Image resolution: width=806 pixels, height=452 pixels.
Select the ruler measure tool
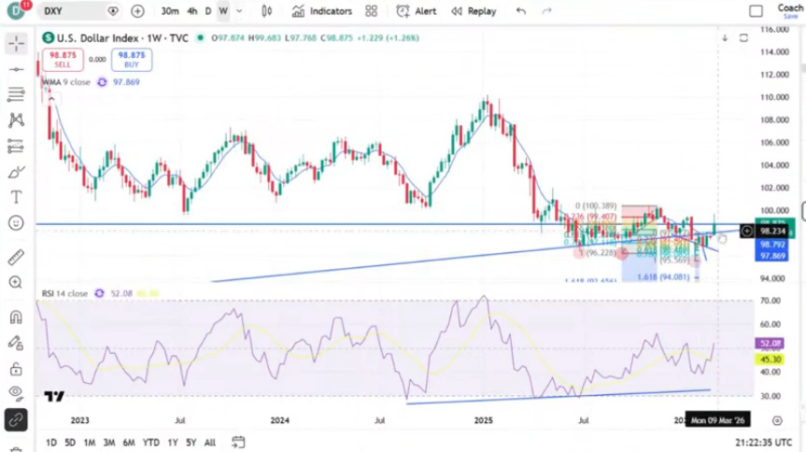click(16, 257)
